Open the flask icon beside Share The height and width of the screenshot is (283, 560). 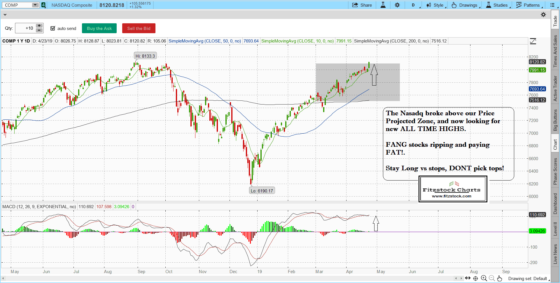(x=383, y=5)
